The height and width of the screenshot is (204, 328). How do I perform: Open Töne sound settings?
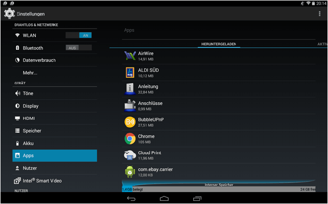55,93
